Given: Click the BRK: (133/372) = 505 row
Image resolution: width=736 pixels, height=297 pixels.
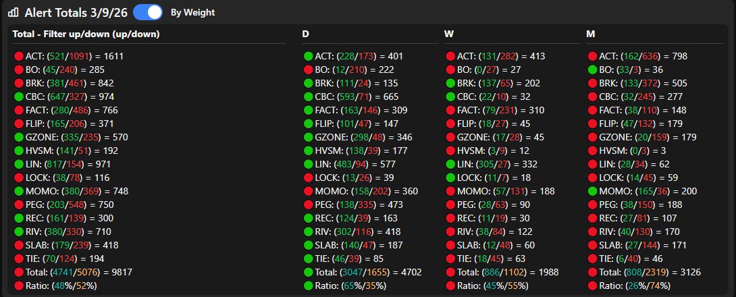Looking at the screenshot, I should pos(637,84).
